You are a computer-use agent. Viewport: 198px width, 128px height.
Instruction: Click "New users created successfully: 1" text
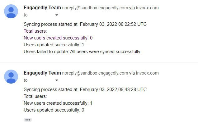(x=58, y=103)
